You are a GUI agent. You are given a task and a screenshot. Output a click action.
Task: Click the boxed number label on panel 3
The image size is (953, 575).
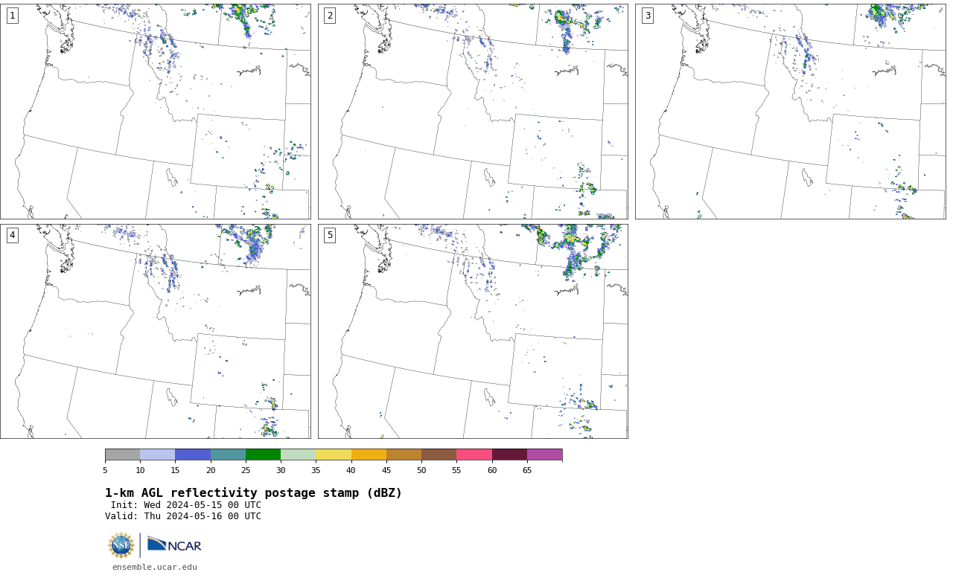(x=648, y=16)
